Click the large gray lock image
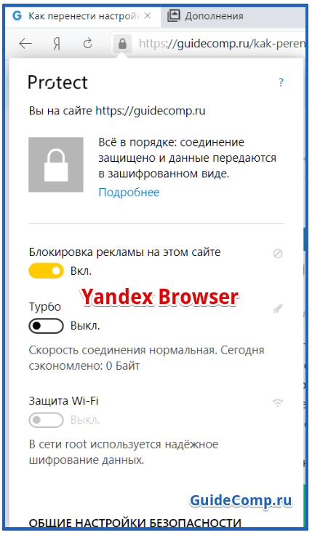The height and width of the screenshot is (533, 312). coord(56,165)
